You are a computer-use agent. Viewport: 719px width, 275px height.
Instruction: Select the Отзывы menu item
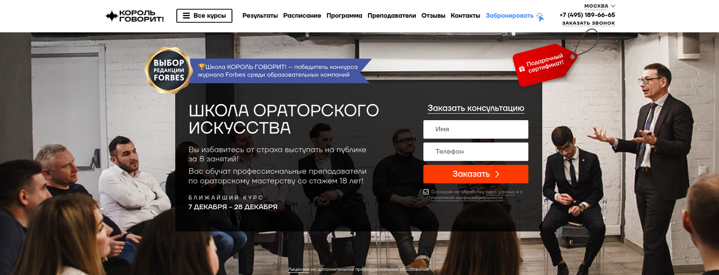[433, 16]
